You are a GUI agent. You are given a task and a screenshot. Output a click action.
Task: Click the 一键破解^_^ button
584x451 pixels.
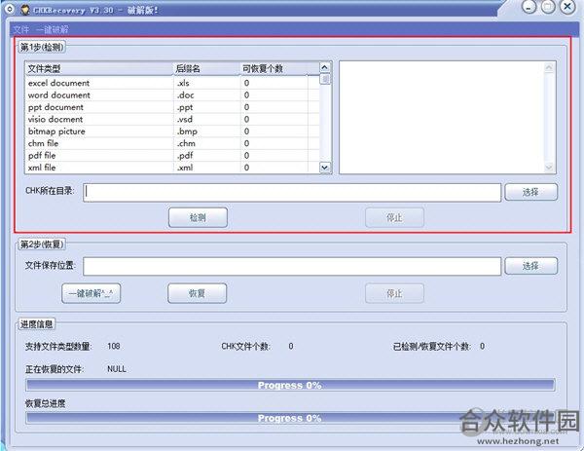[91, 293]
